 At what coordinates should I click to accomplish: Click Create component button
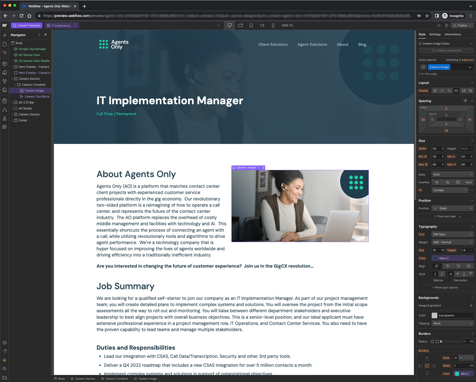(x=446, y=50)
